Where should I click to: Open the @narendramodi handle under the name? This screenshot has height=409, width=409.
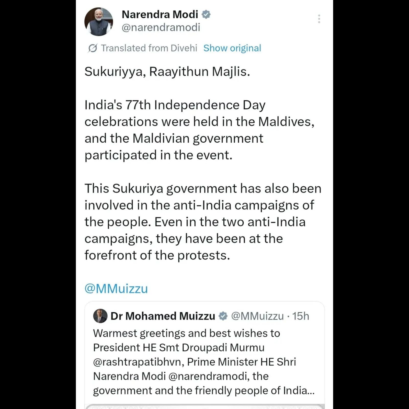coord(161,27)
